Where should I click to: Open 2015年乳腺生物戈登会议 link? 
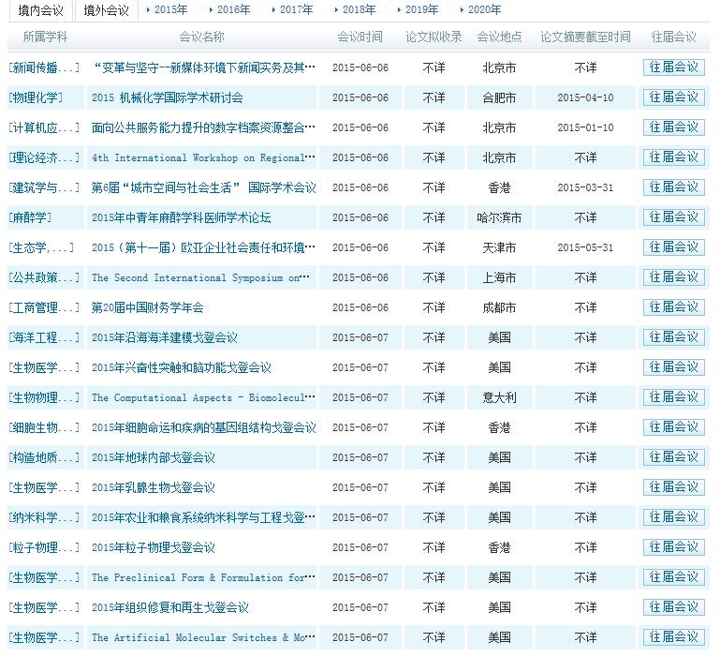click(153, 487)
